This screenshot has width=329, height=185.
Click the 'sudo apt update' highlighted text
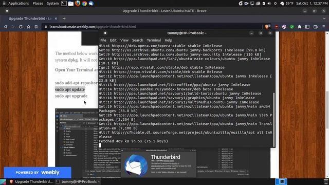click(70, 89)
